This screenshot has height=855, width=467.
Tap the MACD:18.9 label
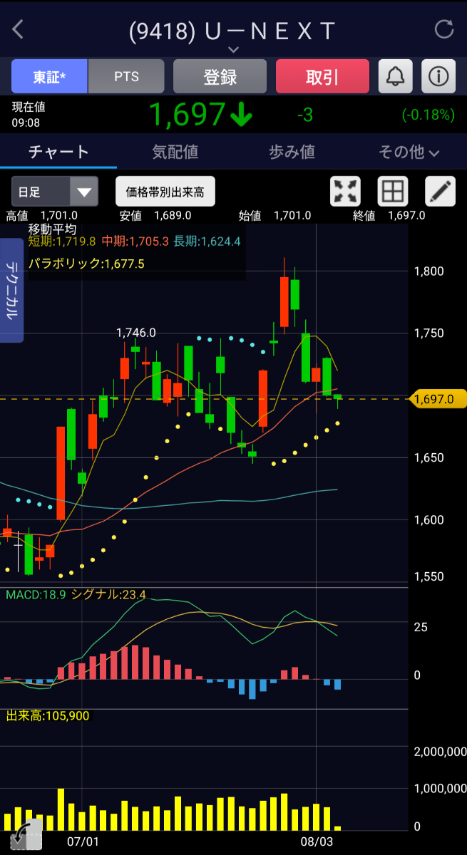36,594
